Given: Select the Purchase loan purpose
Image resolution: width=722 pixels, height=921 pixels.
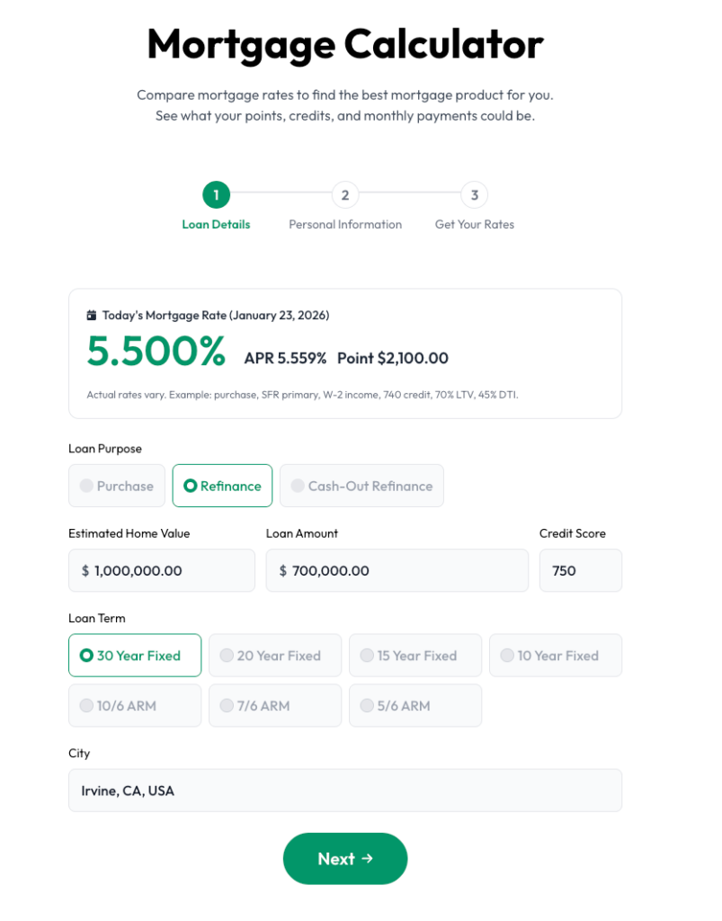Looking at the screenshot, I should pyautogui.click(x=117, y=486).
